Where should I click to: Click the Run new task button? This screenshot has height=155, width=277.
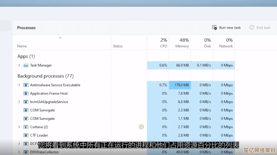click(x=226, y=28)
